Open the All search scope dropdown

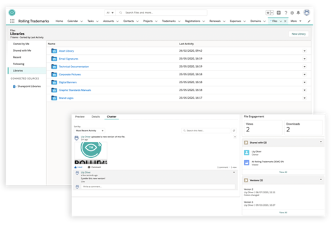[x=110, y=13]
